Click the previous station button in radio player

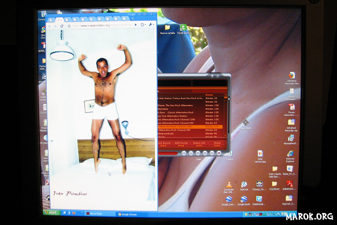[x=184, y=153]
